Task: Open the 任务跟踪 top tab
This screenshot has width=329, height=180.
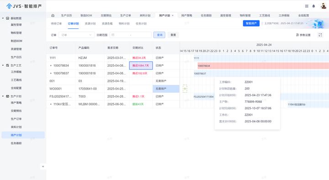Action: click(x=206, y=16)
